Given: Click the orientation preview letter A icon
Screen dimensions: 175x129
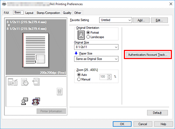Looking at the screenshot, I should point(81,35).
